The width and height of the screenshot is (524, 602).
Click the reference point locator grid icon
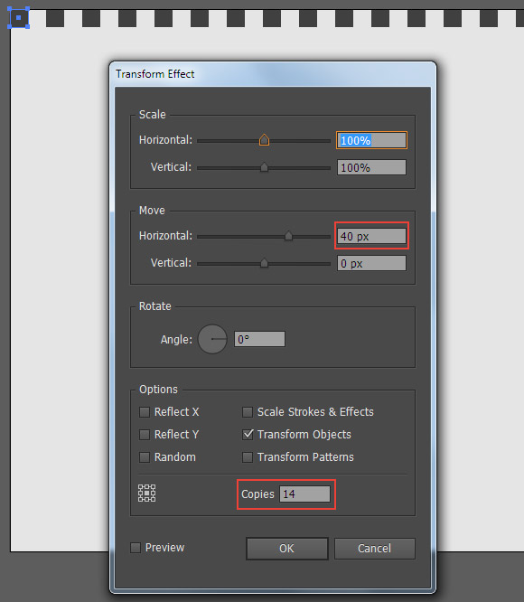click(146, 493)
